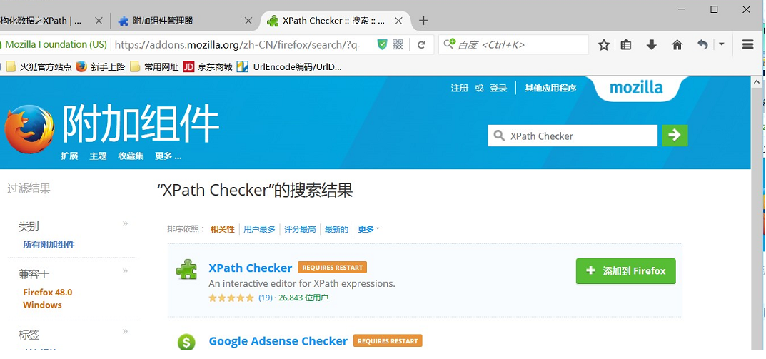Expand the 更多 sort options dropdown
Screen dimensions: 766x359
point(368,229)
